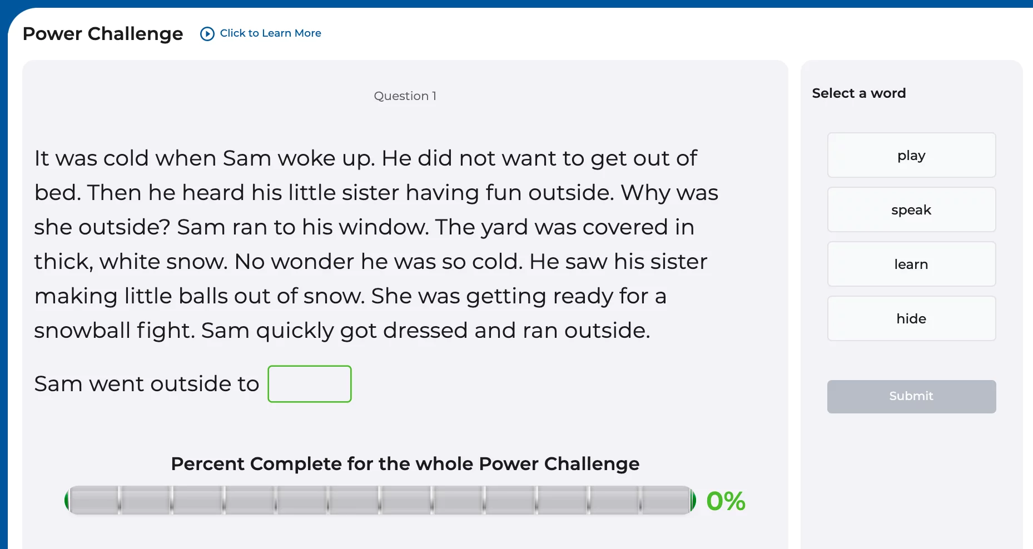This screenshot has width=1033, height=549.
Task: Pick the "learn" word choice
Action: [911, 264]
